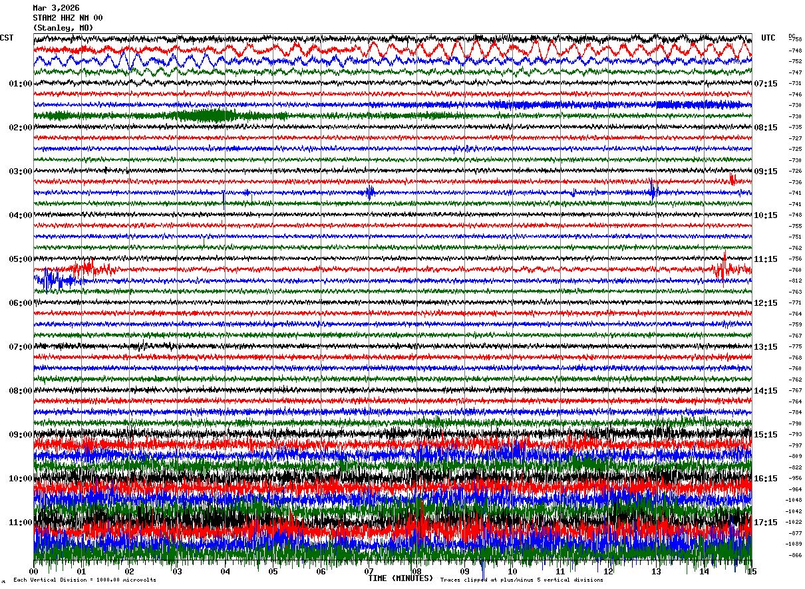The width and height of the screenshot is (805, 589).
Task: Click DC offset value "-784"
Action: [x=795, y=412]
